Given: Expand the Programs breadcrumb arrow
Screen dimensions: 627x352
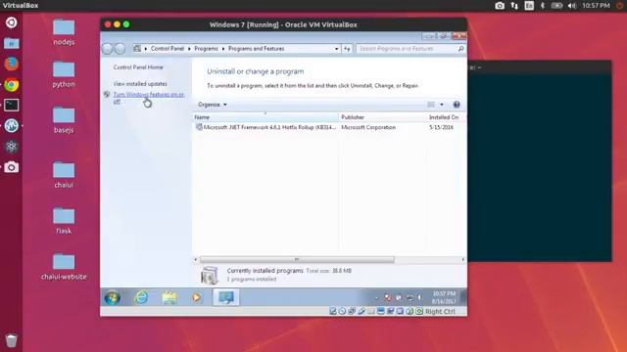Looking at the screenshot, I should 223,49.
